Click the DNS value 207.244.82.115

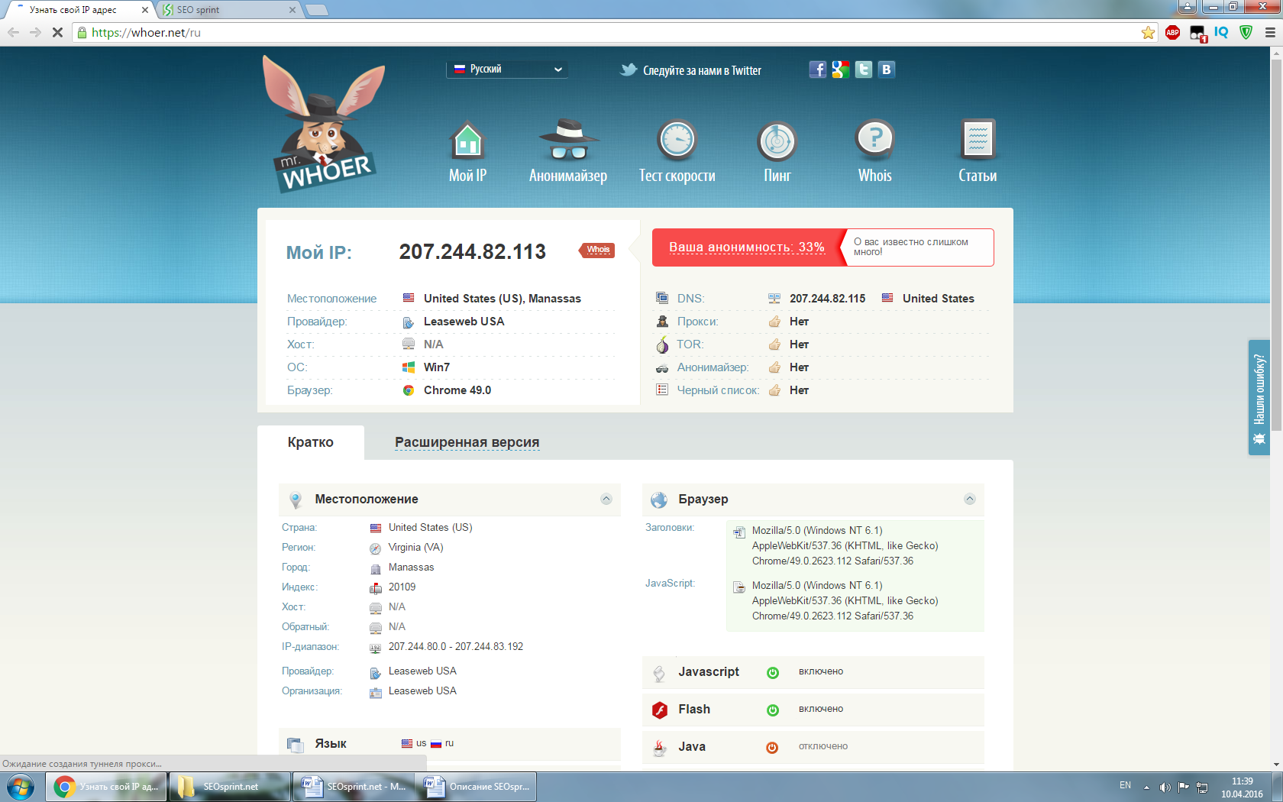[x=827, y=299]
